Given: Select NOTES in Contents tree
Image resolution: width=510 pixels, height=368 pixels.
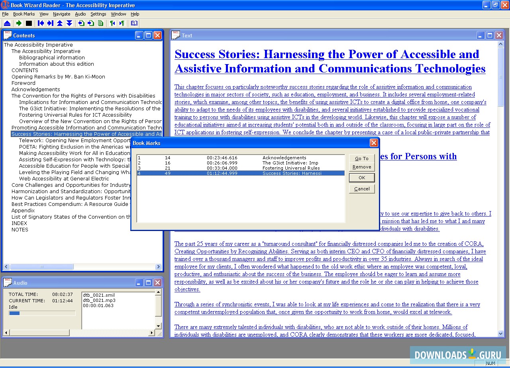Looking at the screenshot, I should (20, 229).
